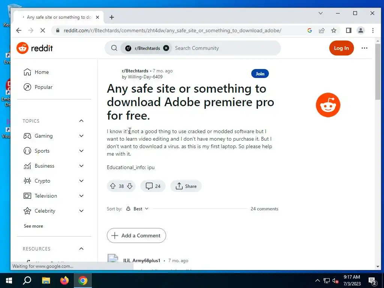Screen dimensions: 384x288
Task: Downvote the Adobe premiere pro post
Action: pos(130,186)
